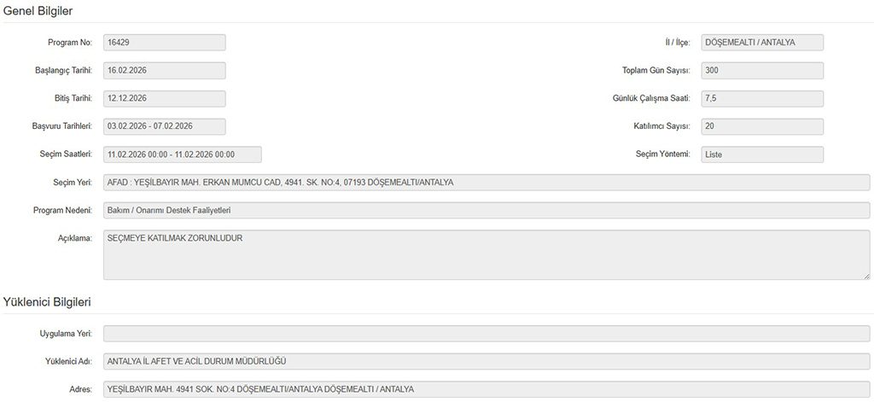Click the Bitiş Tarihi date field

tap(164, 98)
